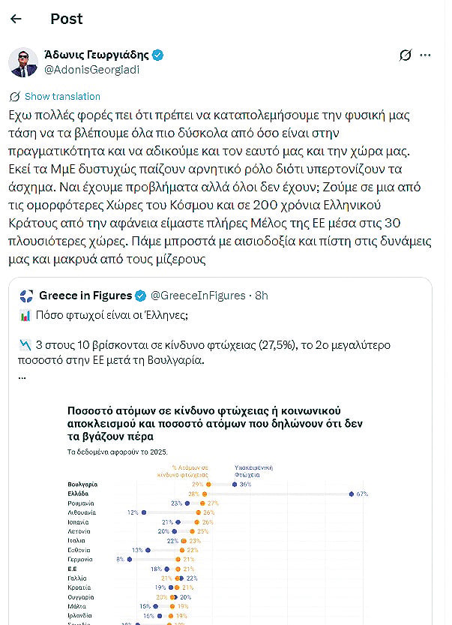Click the translate icon beside Show translation
Image resolution: width=452 pixels, height=625 pixels.
pyautogui.click(x=15, y=97)
